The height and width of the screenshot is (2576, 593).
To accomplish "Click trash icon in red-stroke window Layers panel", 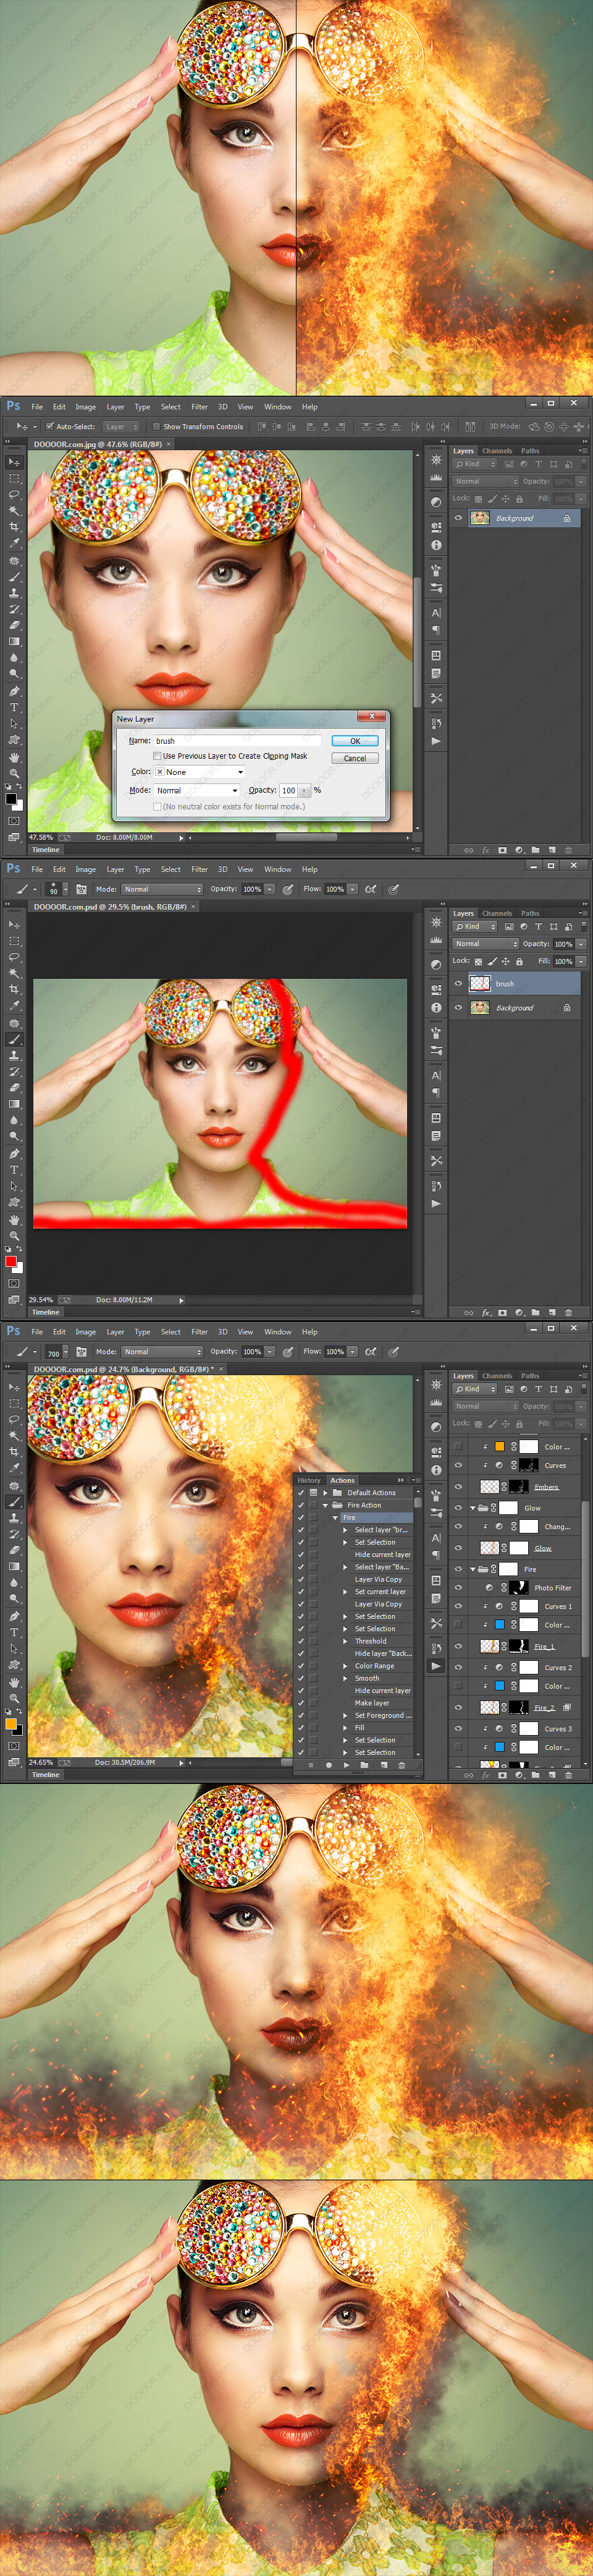I will (569, 1312).
